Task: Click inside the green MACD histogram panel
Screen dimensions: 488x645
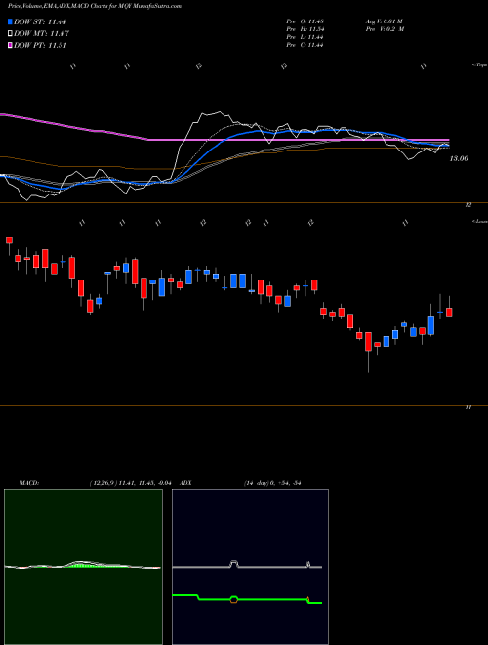Action: pyautogui.click(x=83, y=567)
